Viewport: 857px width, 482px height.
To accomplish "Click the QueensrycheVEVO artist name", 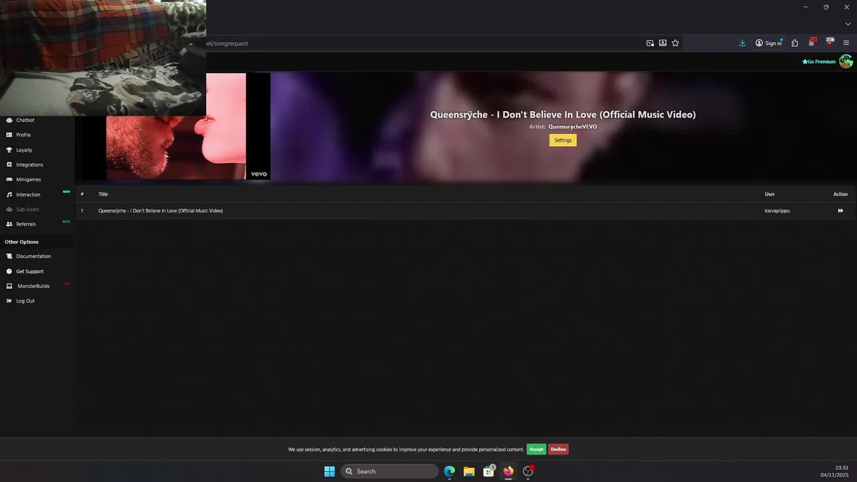I will (x=572, y=127).
